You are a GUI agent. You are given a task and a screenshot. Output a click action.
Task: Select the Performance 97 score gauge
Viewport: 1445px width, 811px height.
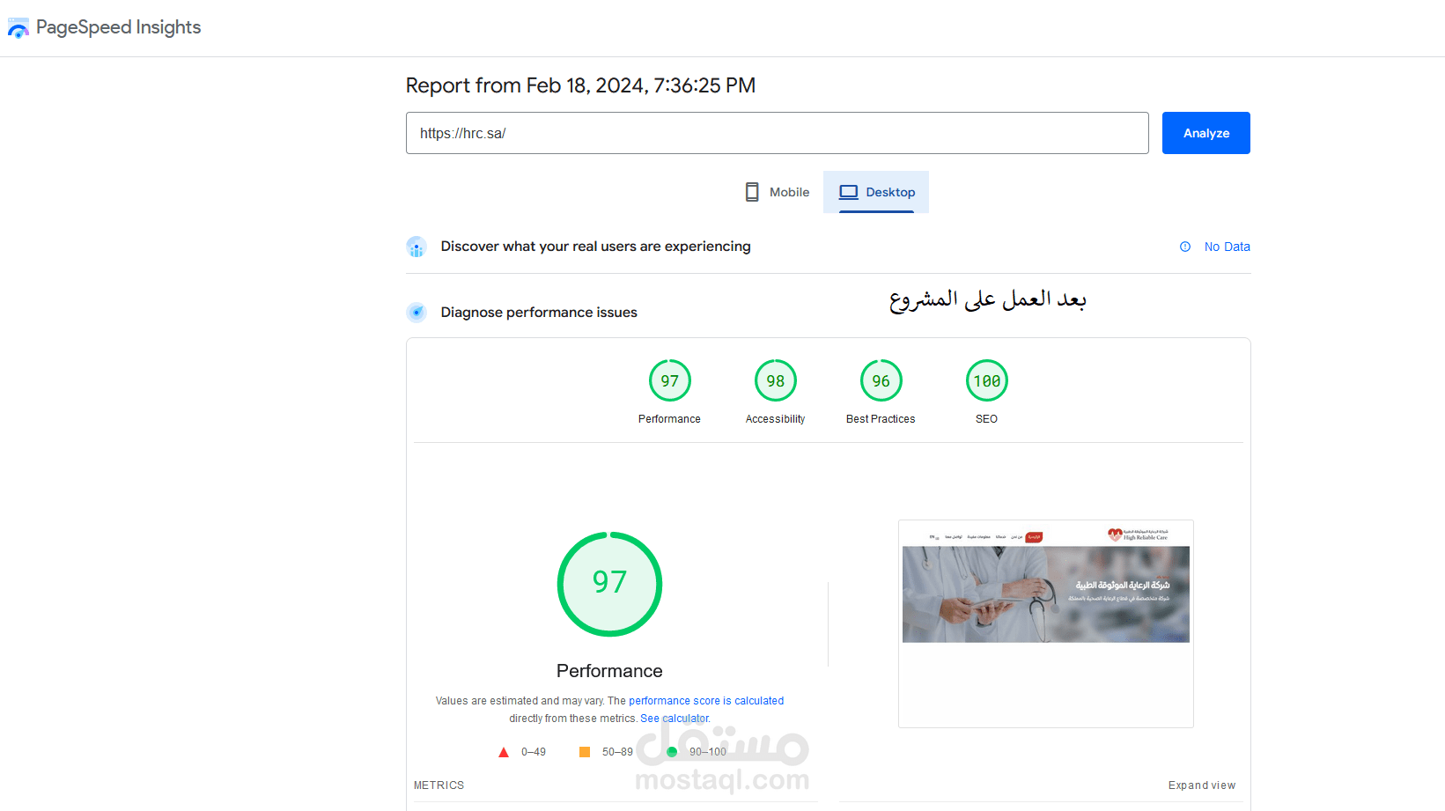670,380
